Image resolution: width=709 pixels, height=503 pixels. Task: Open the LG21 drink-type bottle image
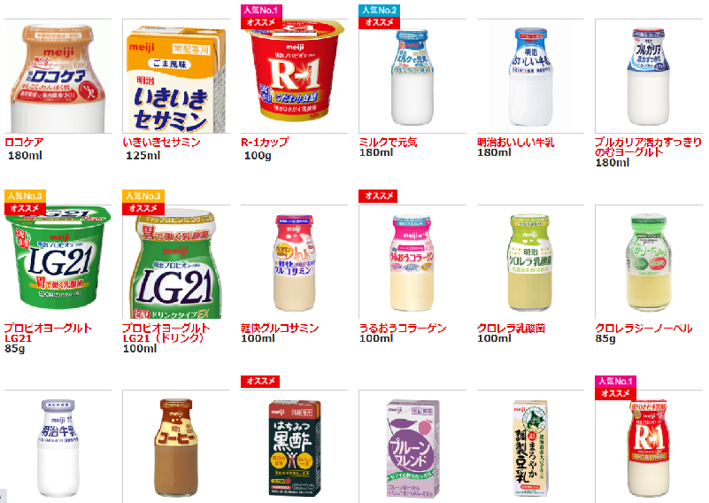[176, 264]
